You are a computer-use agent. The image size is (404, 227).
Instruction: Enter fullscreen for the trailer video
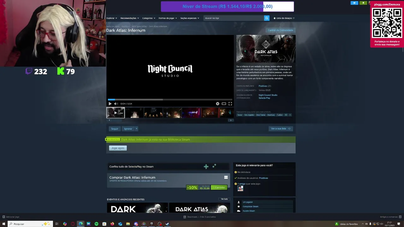pos(230,104)
